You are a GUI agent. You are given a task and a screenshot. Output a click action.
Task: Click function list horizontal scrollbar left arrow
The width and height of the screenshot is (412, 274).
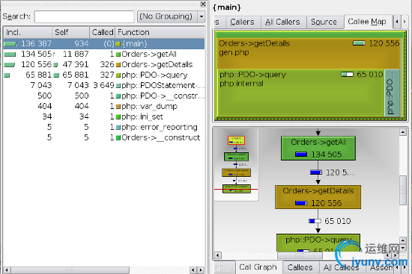click(7, 270)
